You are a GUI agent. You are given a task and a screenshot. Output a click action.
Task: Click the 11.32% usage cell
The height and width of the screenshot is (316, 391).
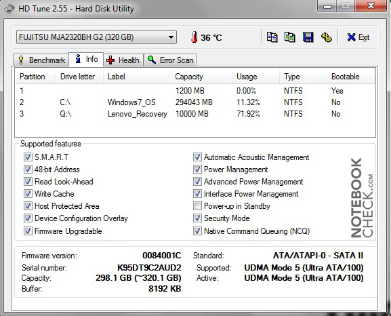248,102
